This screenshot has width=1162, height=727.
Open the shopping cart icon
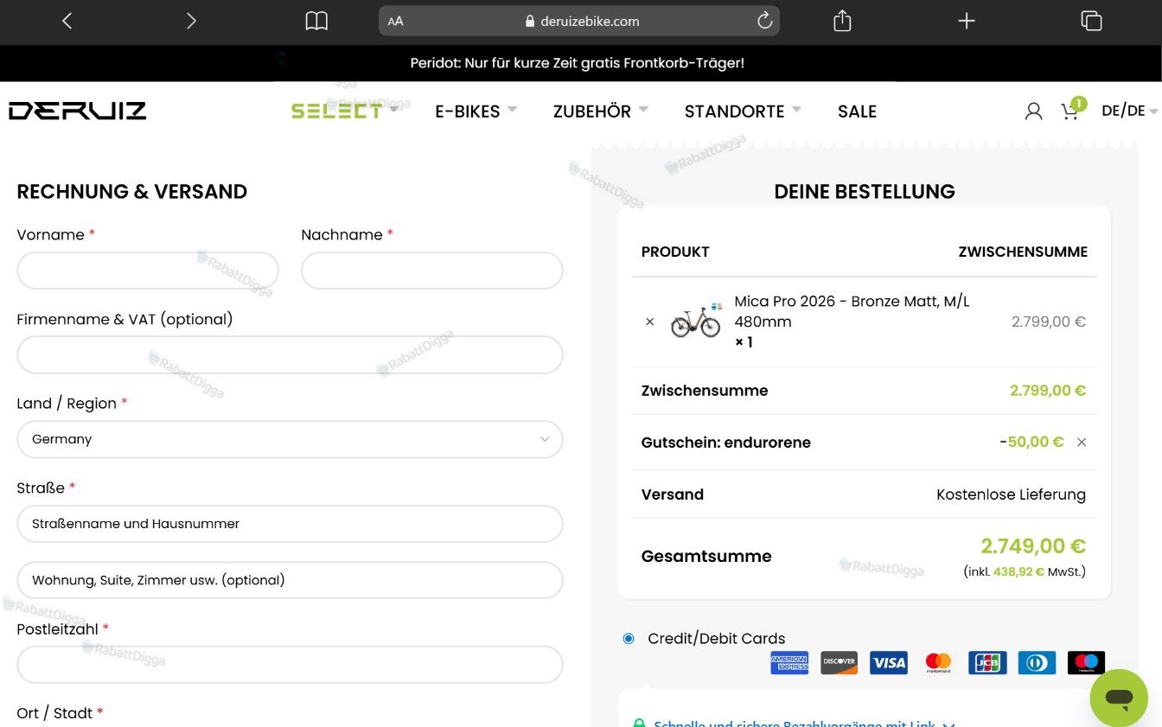pos(1070,111)
